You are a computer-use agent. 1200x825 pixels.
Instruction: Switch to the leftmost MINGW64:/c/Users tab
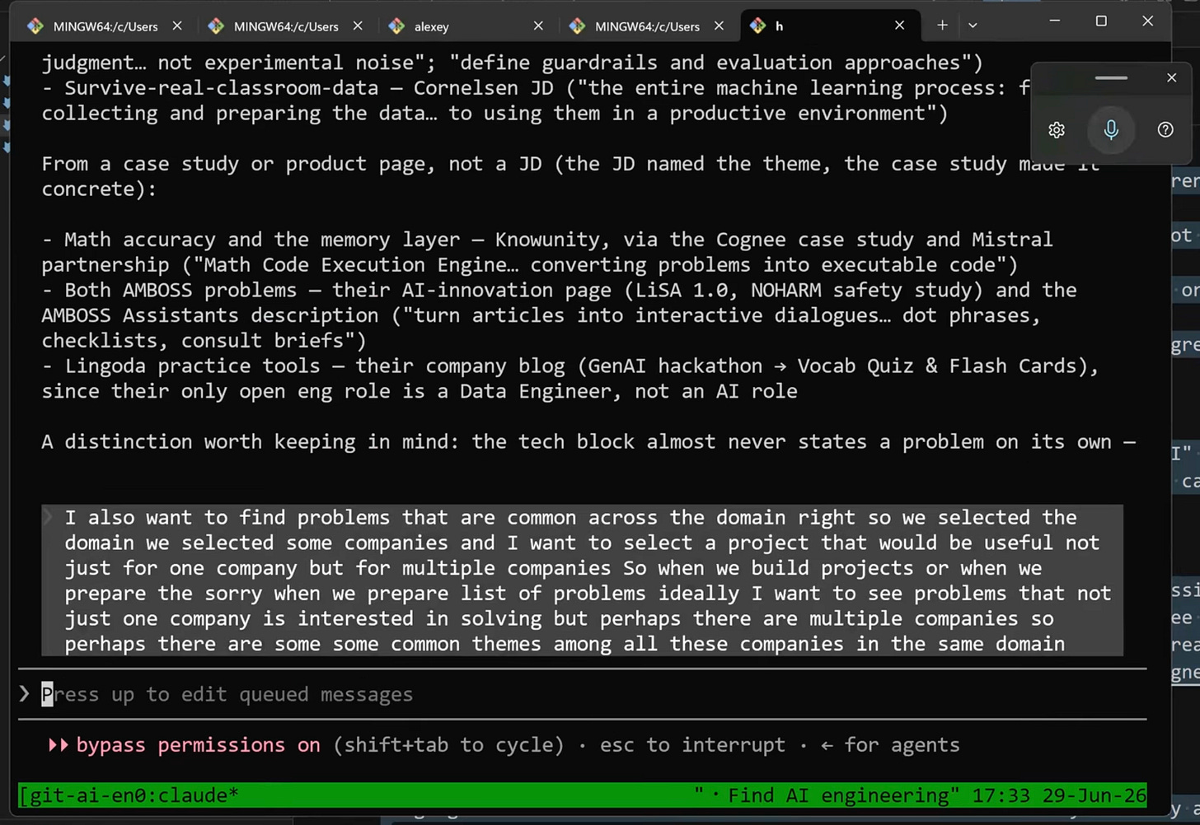(x=104, y=26)
